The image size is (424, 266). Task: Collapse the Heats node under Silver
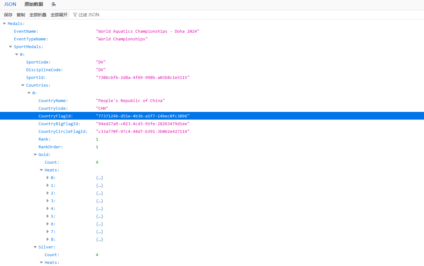(x=41, y=262)
